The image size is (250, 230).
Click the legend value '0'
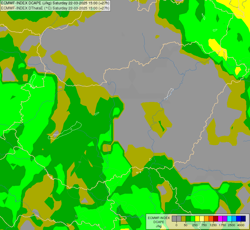176,225
